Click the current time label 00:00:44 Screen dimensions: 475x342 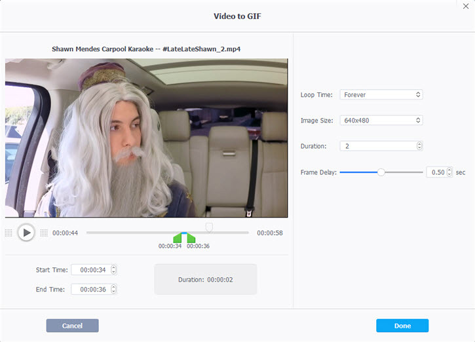[65, 233]
